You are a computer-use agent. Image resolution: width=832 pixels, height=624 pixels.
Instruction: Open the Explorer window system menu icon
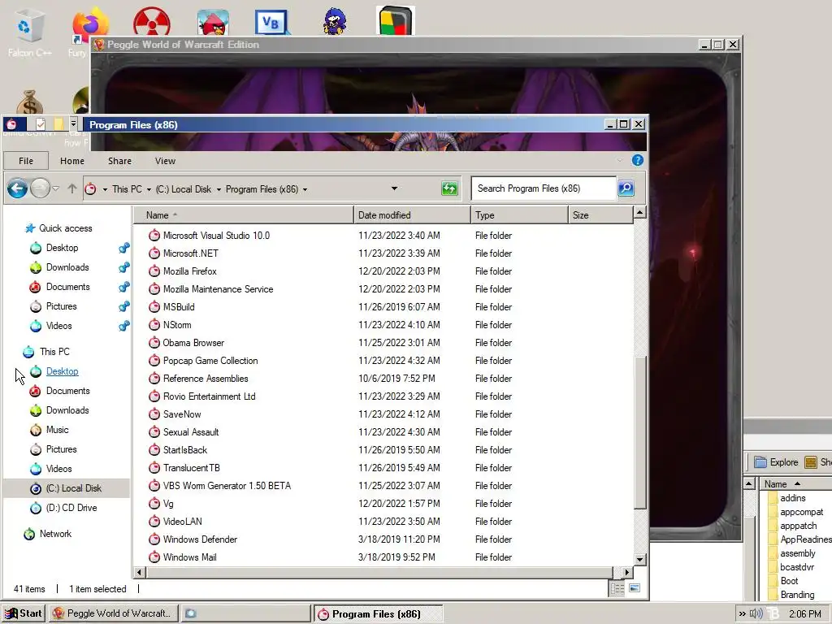[11, 124]
